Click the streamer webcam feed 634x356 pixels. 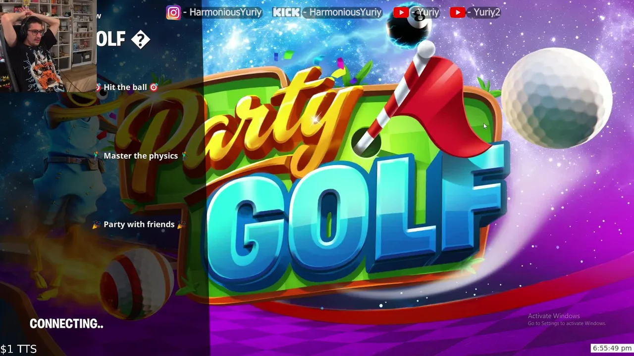click(x=48, y=46)
